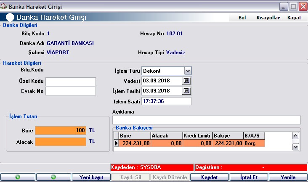
Task: Click the İşlem Saati time field
Action: pyautogui.click(x=166, y=101)
